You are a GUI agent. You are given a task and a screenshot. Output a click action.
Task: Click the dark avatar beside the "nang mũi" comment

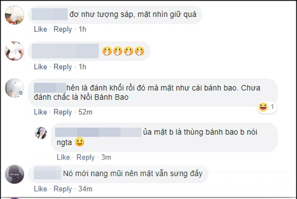13,173
